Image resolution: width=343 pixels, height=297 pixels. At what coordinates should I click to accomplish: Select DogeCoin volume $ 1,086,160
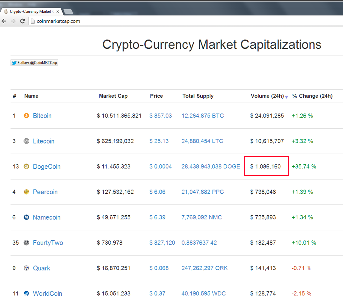(265, 167)
